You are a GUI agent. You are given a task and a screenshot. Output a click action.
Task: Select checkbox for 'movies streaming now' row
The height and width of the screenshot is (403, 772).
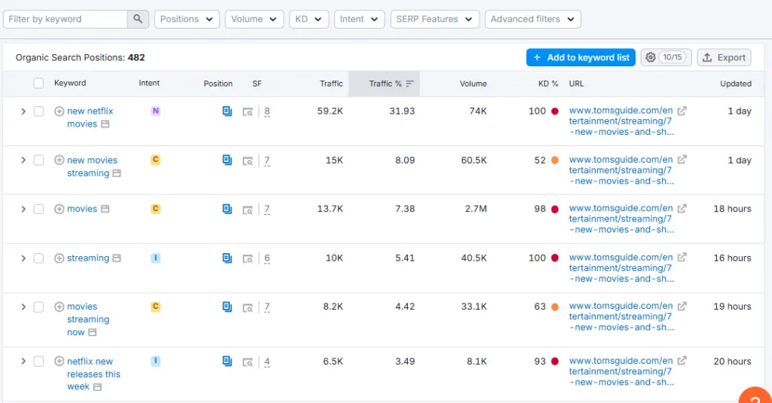pyautogui.click(x=38, y=307)
